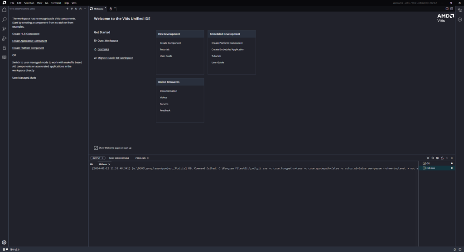Open the Run and Debug view
Viewport: 464px width, 252px height.
4,38
